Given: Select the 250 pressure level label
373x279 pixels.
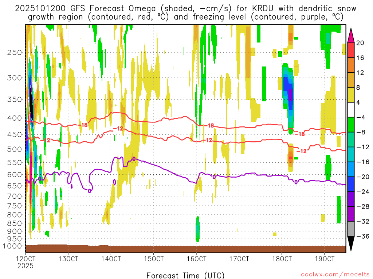Looking at the screenshot, I should [x=15, y=52].
